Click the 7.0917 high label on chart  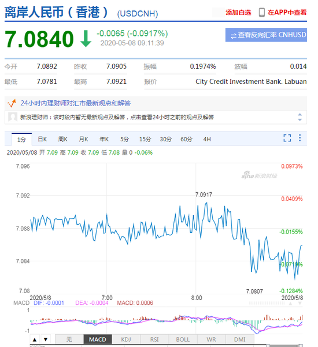204,195
